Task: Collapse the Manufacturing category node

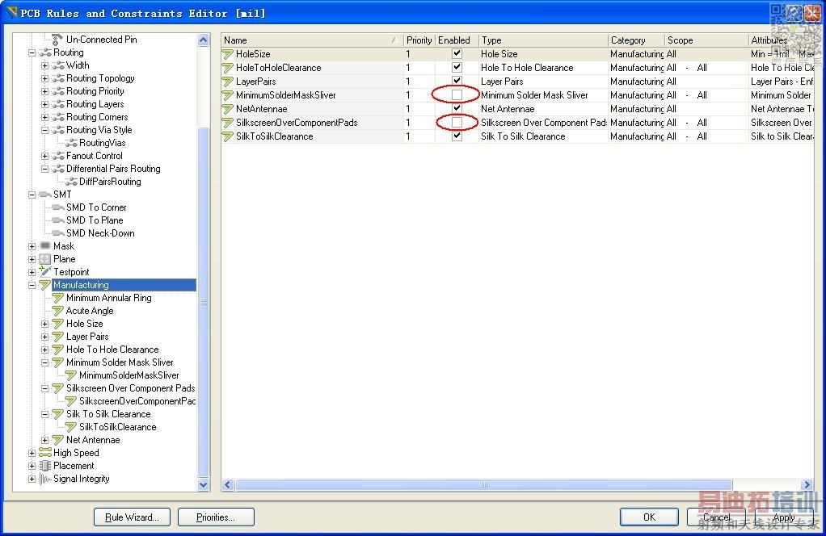Action: point(32,285)
